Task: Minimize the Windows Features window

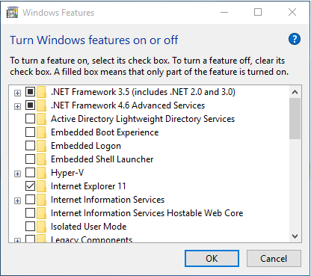Action: coord(224,12)
